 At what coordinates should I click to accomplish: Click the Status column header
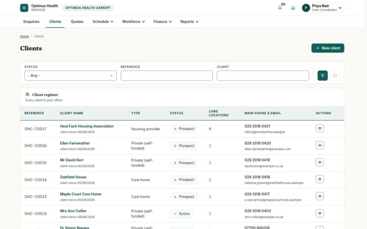[177, 113]
